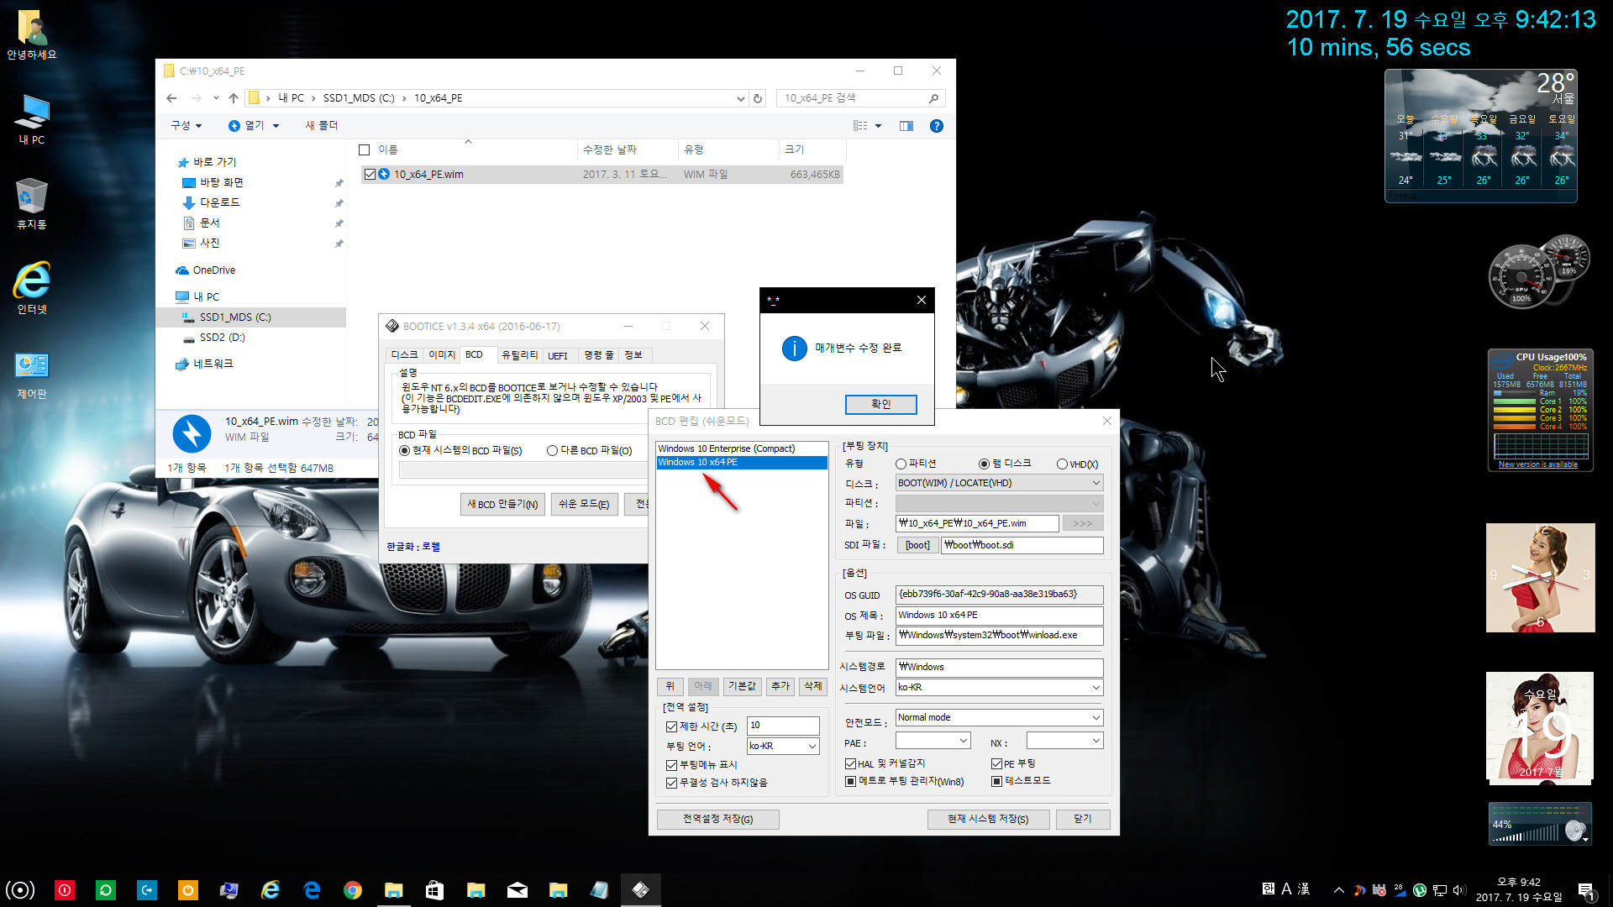Switch to BOOTICE 정보 tab
The height and width of the screenshot is (907, 1613).
click(x=633, y=355)
